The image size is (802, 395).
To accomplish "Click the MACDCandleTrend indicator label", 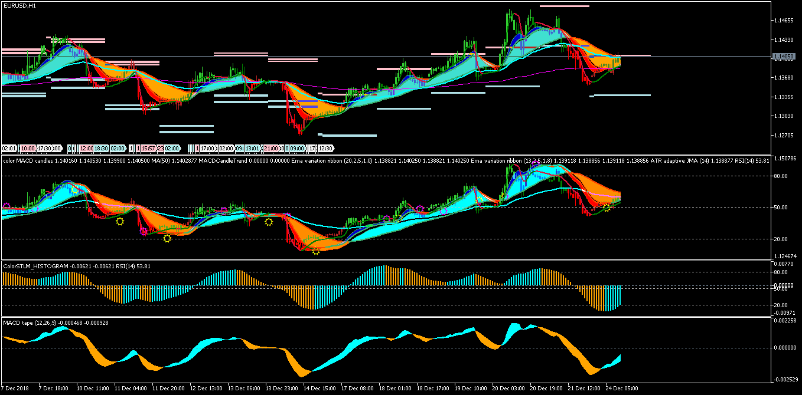I will 223,160.
